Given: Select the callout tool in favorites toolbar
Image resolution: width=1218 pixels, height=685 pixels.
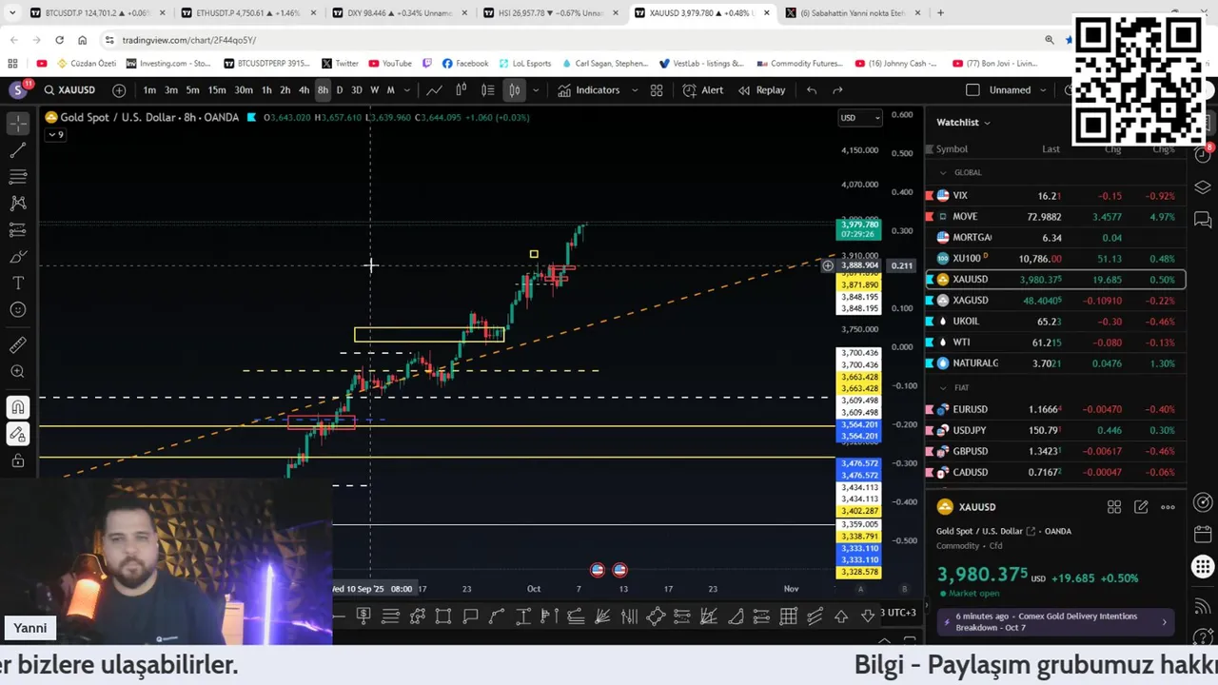Looking at the screenshot, I should 470,616.
